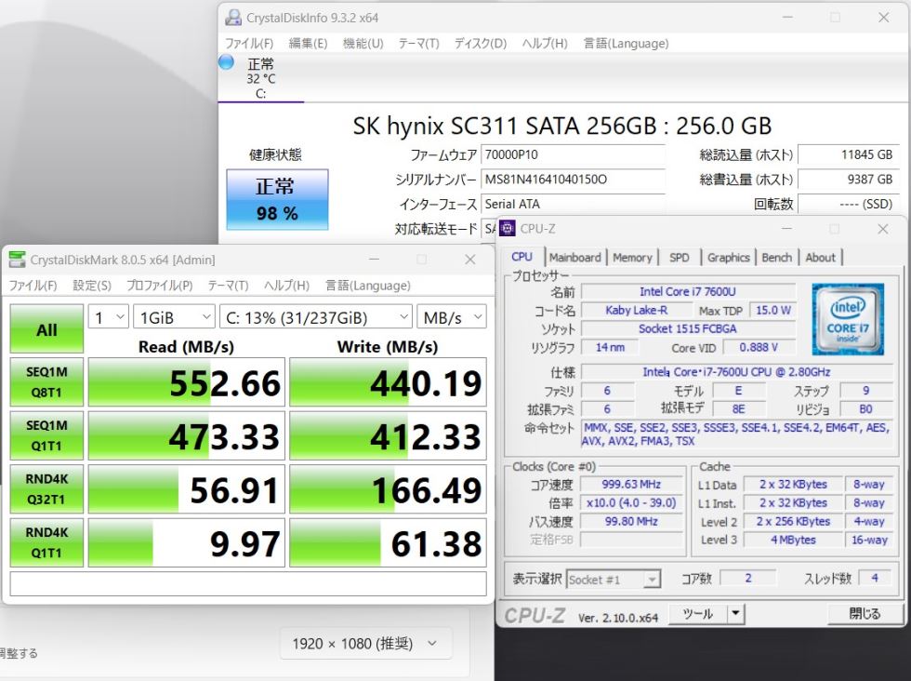Click the RND4K Q32T1 write result 166.49
This screenshot has width=911, height=681.
[388, 489]
